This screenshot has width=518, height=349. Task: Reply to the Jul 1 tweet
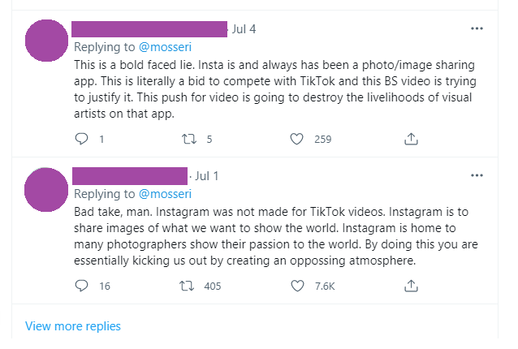tap(81, 286)
